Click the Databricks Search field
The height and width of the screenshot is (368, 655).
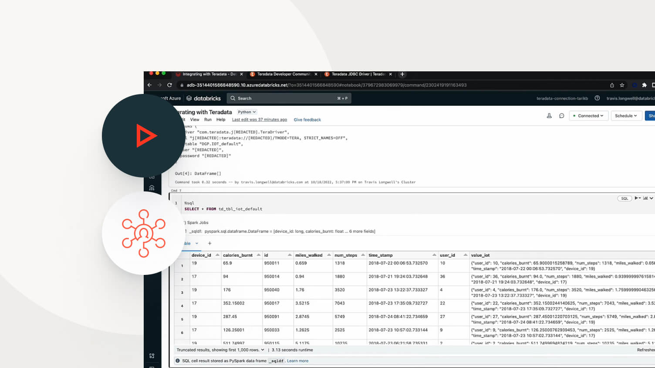coord(290,98)
